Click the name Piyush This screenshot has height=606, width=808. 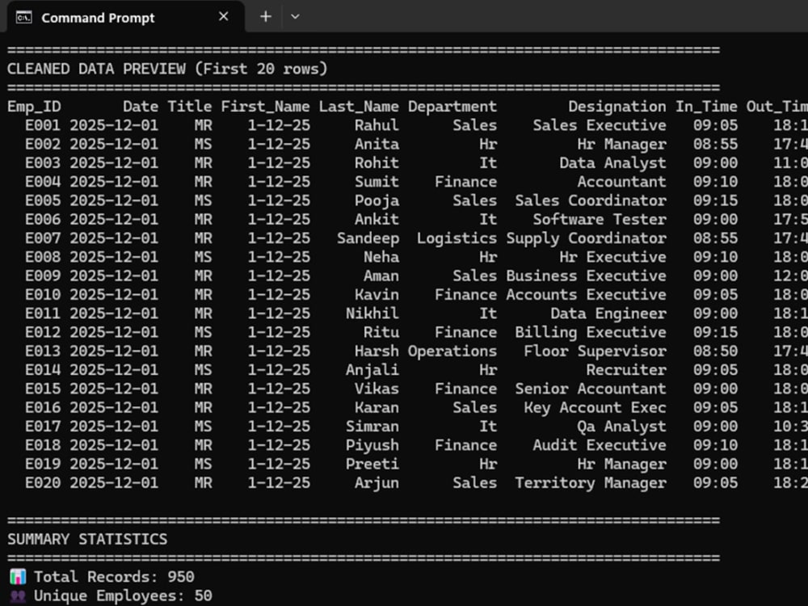tap(372, 446)
